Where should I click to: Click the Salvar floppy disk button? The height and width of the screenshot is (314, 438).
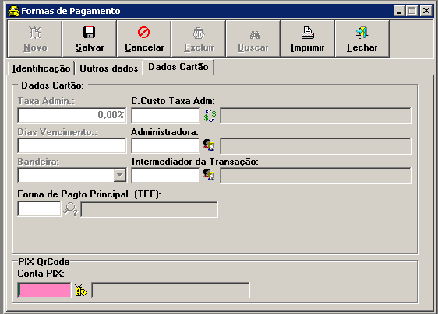pos(90,39)
